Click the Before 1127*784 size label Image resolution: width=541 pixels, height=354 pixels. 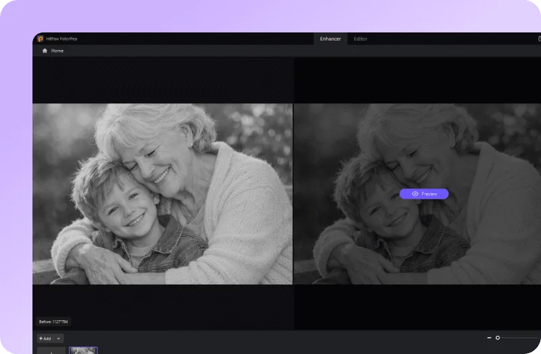point(53,322)
